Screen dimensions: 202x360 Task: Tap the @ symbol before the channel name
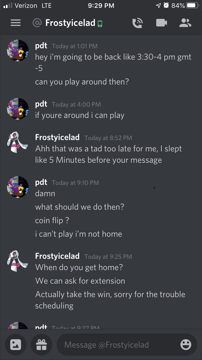(37, 23)
